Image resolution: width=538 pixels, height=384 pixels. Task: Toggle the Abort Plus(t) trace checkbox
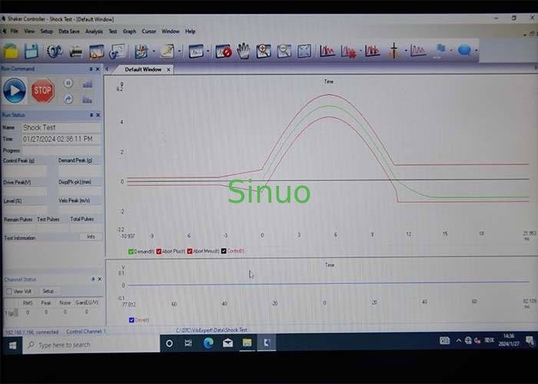[159, 251]
